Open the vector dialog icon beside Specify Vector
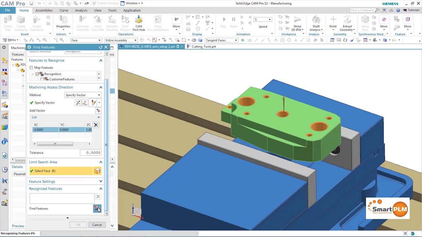 pyautogui.click(x=85, y=103)
